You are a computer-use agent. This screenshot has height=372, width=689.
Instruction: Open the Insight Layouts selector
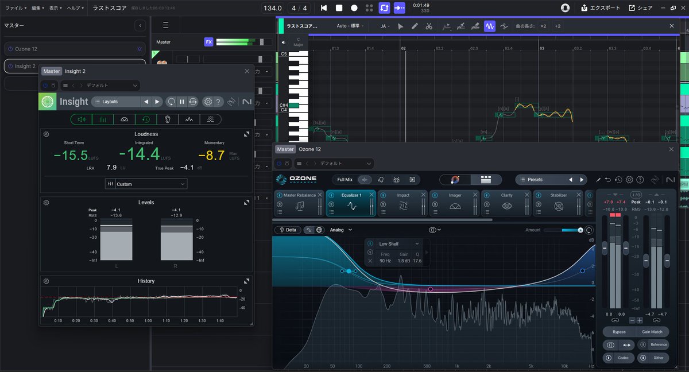pyautogui.click(x=116, y=102)
